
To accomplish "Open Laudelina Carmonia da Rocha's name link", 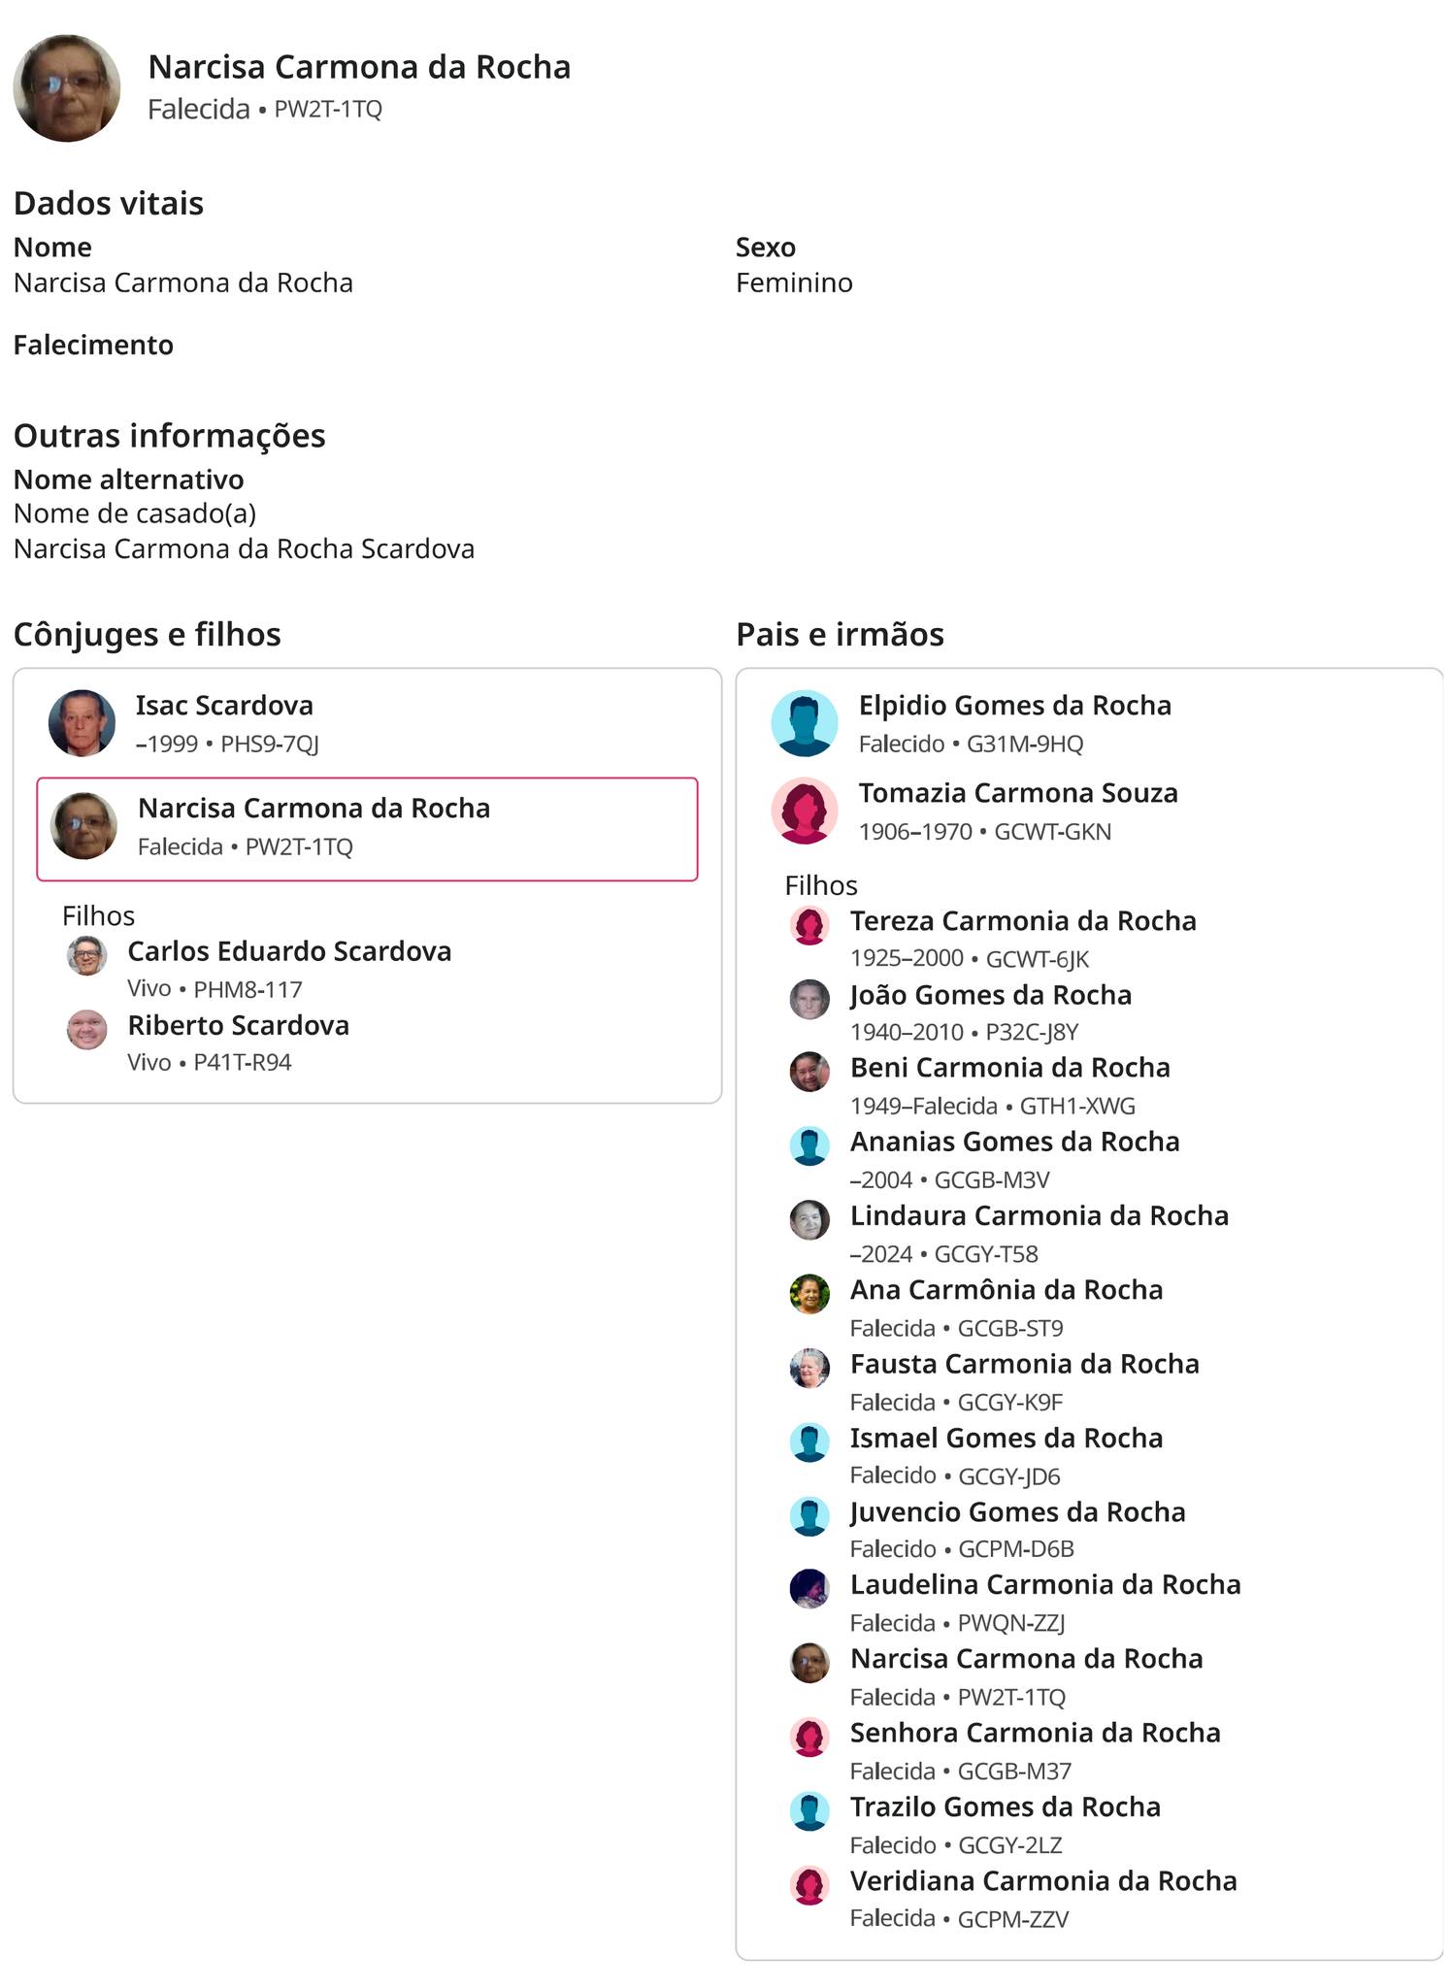I will point(1045,1584).
